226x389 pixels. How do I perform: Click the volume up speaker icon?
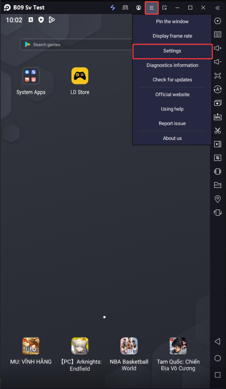click(x=217, y=48)
